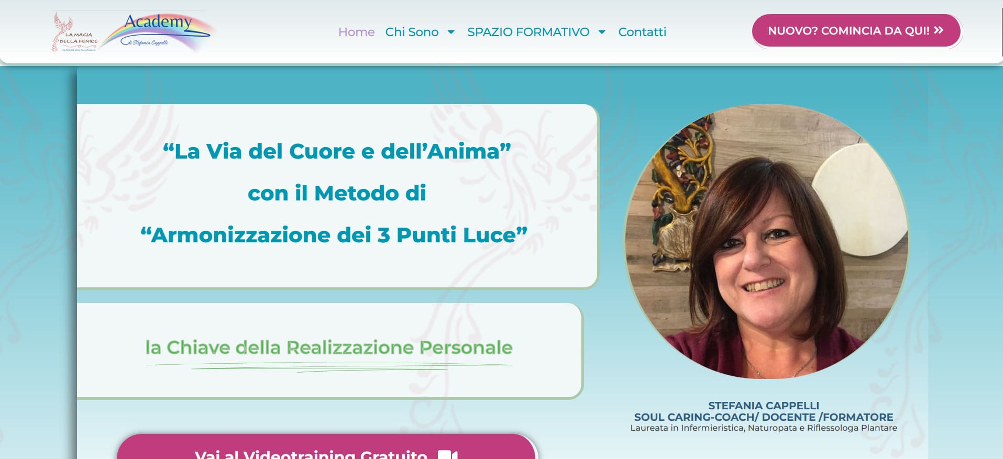Click the text con il Metodo di
The height and width of the screenshot is (459, 1003).
[337, 193]
